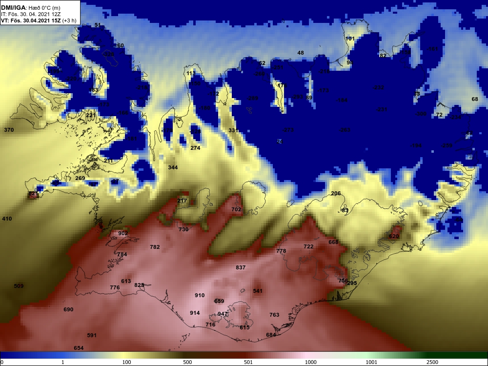Click the map value 113
Image resolution: width=488 pixels, height=366 pixels.
point(191,74)
